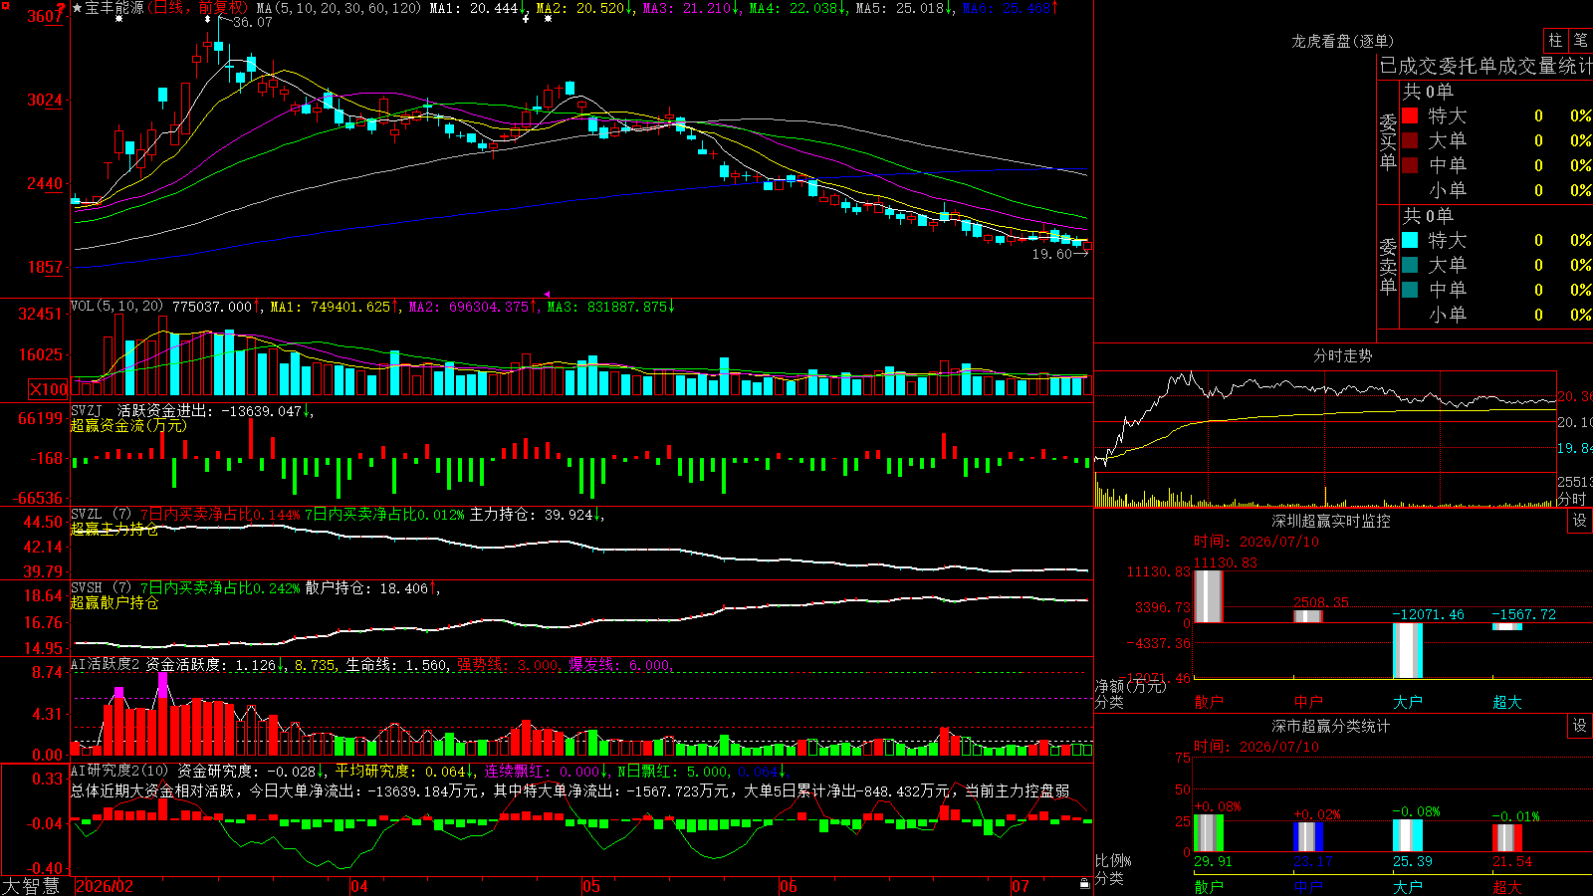This screenshot has width=1593, height=896.
Task: Click the 柱 bar-view button
Action: click(1555, 41)
